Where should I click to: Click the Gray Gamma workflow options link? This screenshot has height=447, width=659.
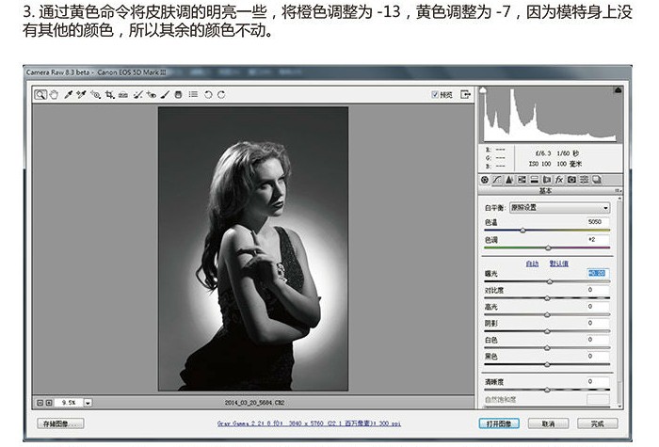click(x=309, y=423)
